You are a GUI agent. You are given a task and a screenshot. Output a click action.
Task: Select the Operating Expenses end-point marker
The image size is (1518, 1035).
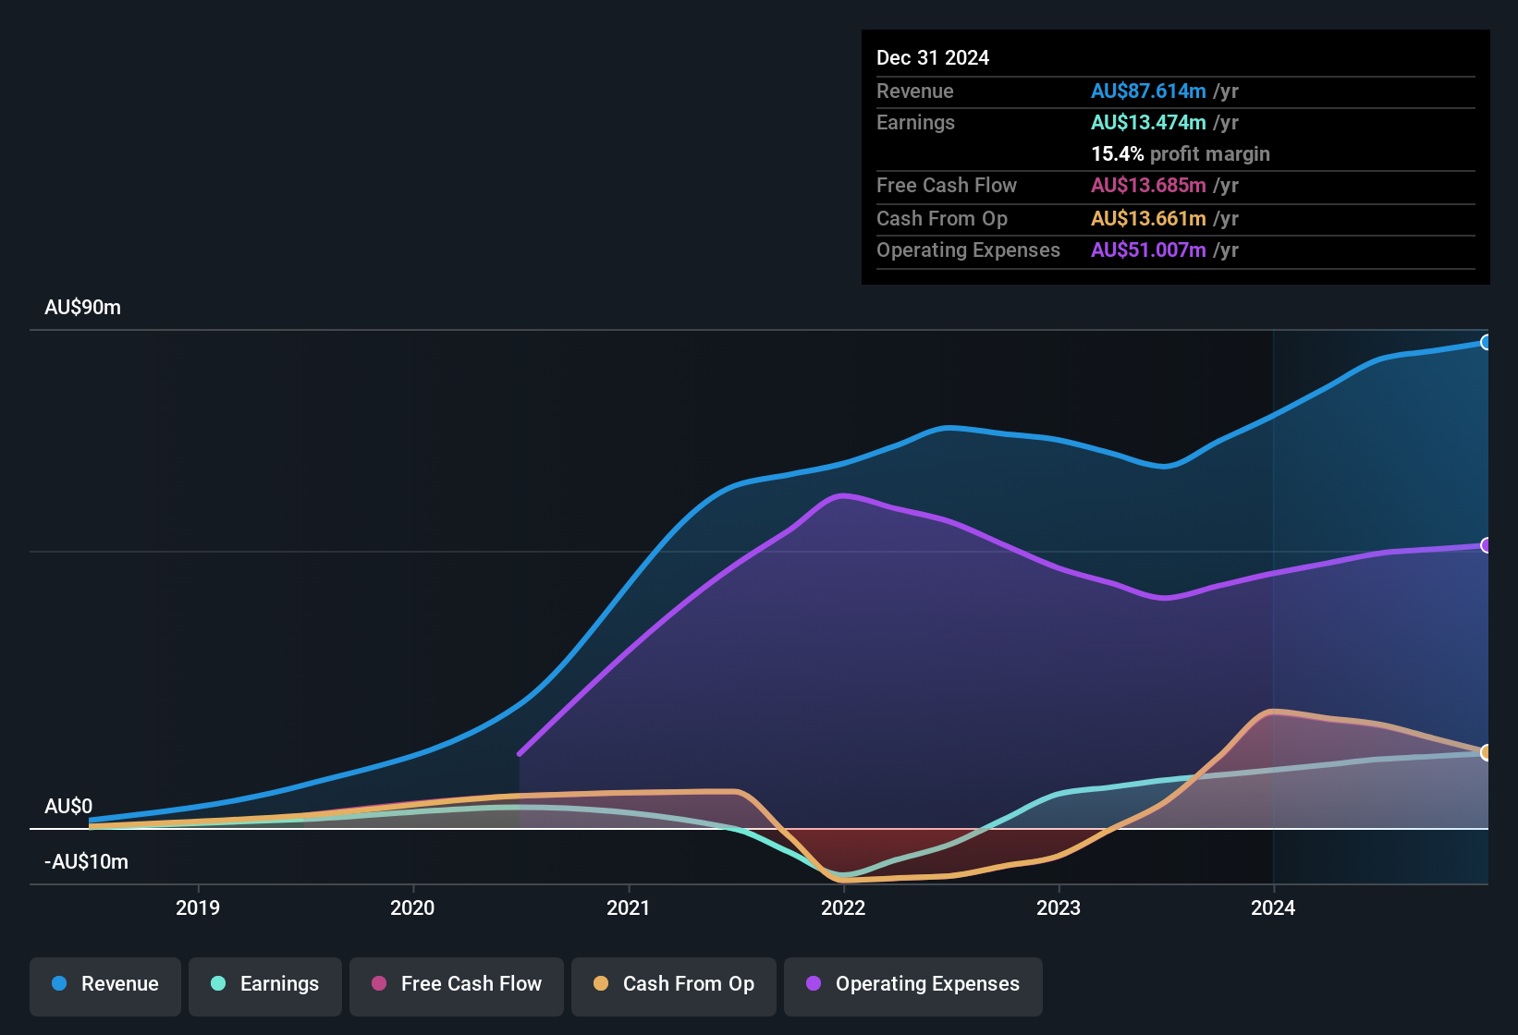(x=1487, y=545)
